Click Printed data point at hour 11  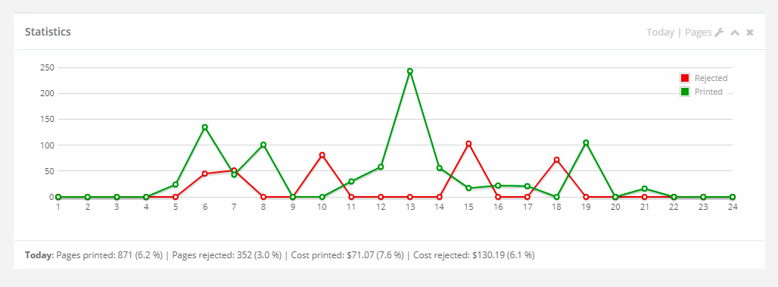tap(351, 182)
